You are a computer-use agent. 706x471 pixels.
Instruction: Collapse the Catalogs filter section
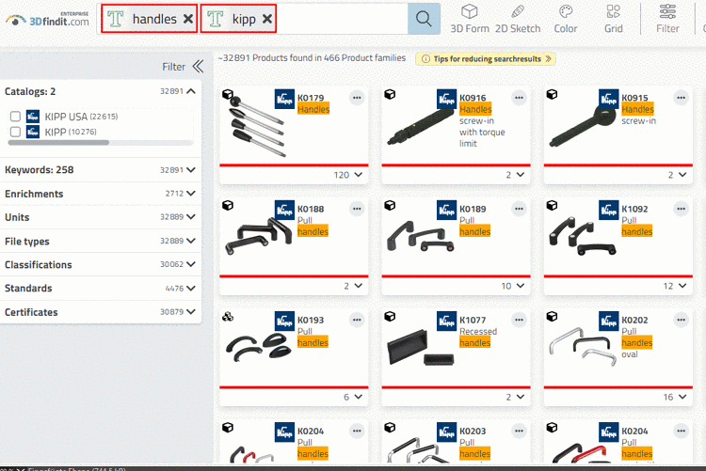coord(191,91)
